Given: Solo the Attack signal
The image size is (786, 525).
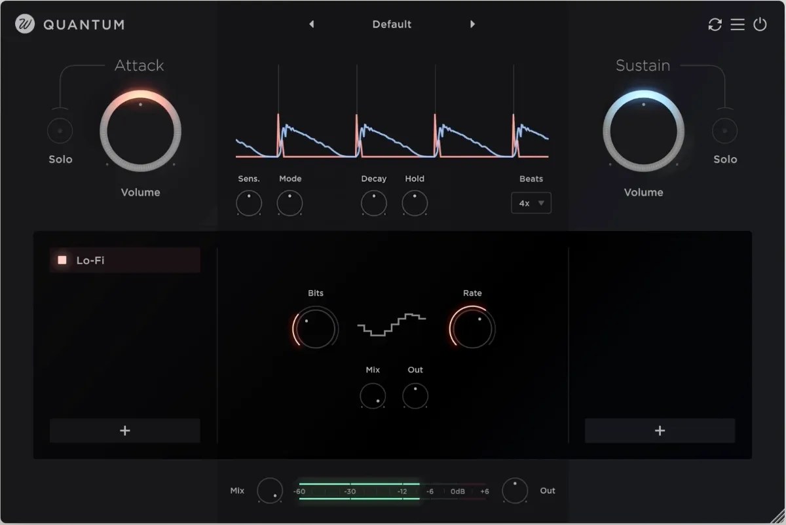Looking at the screenshot, I should pos(60,130).
